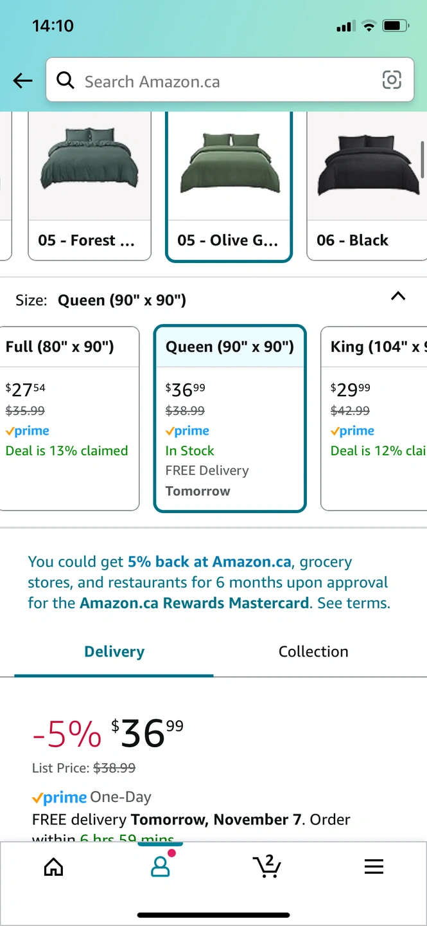
Task: Select Queen (90" x 90") size option
Action: pyautogui.click(x=229, y=418)
